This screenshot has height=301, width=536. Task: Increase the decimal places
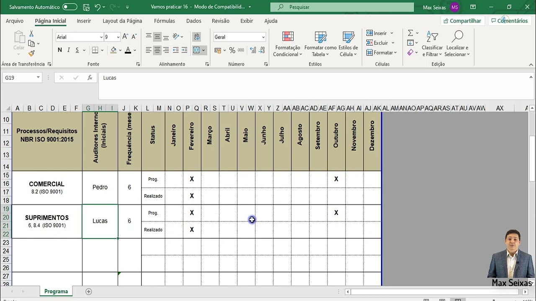(x=253, y=50)
